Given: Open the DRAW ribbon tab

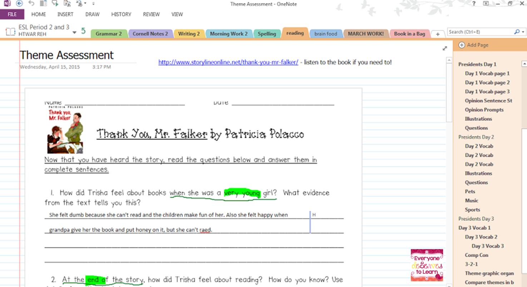Looking at the screenshot, I should point(92,14).
